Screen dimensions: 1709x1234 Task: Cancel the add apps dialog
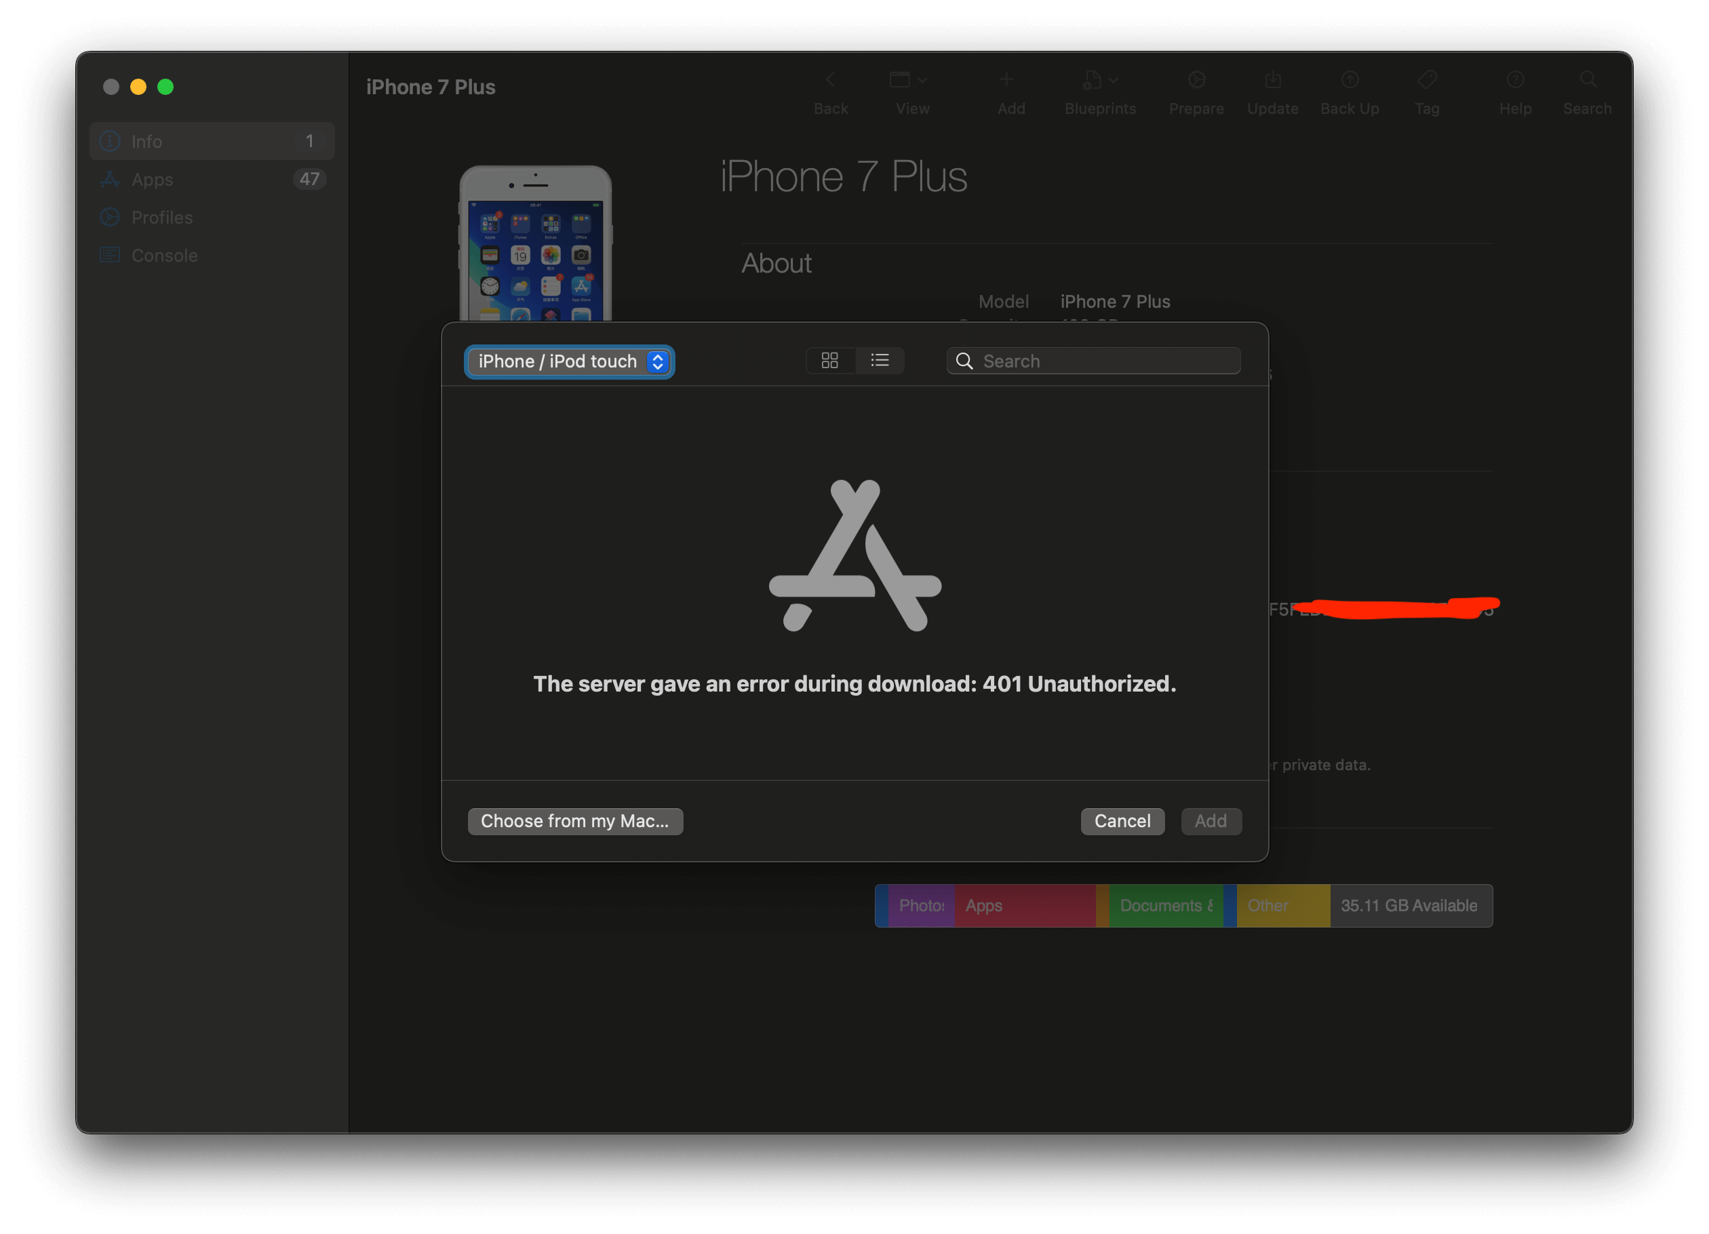[1122, 821]
